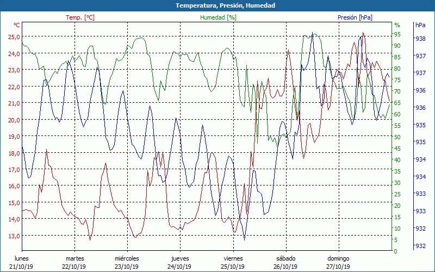Click the '21,0' temperature axis value
The width and height of the screenshot is (435, 272).
[x=14, y=103]
